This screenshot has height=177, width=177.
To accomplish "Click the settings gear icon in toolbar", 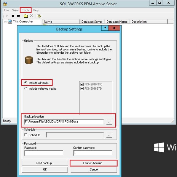I will [x=39, y=16].
